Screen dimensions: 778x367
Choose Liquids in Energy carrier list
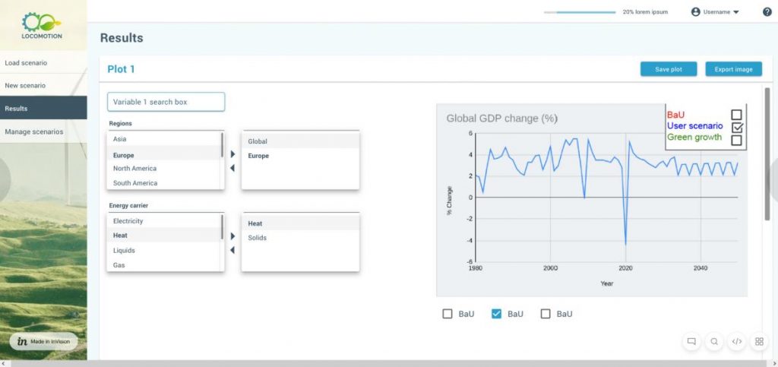164,251
